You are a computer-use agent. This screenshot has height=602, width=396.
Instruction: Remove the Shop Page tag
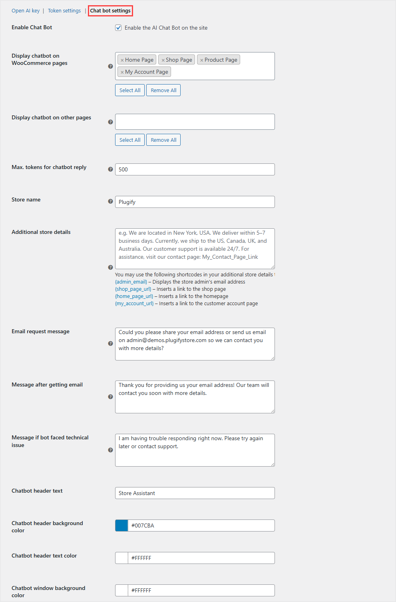[x=163, y=60]
